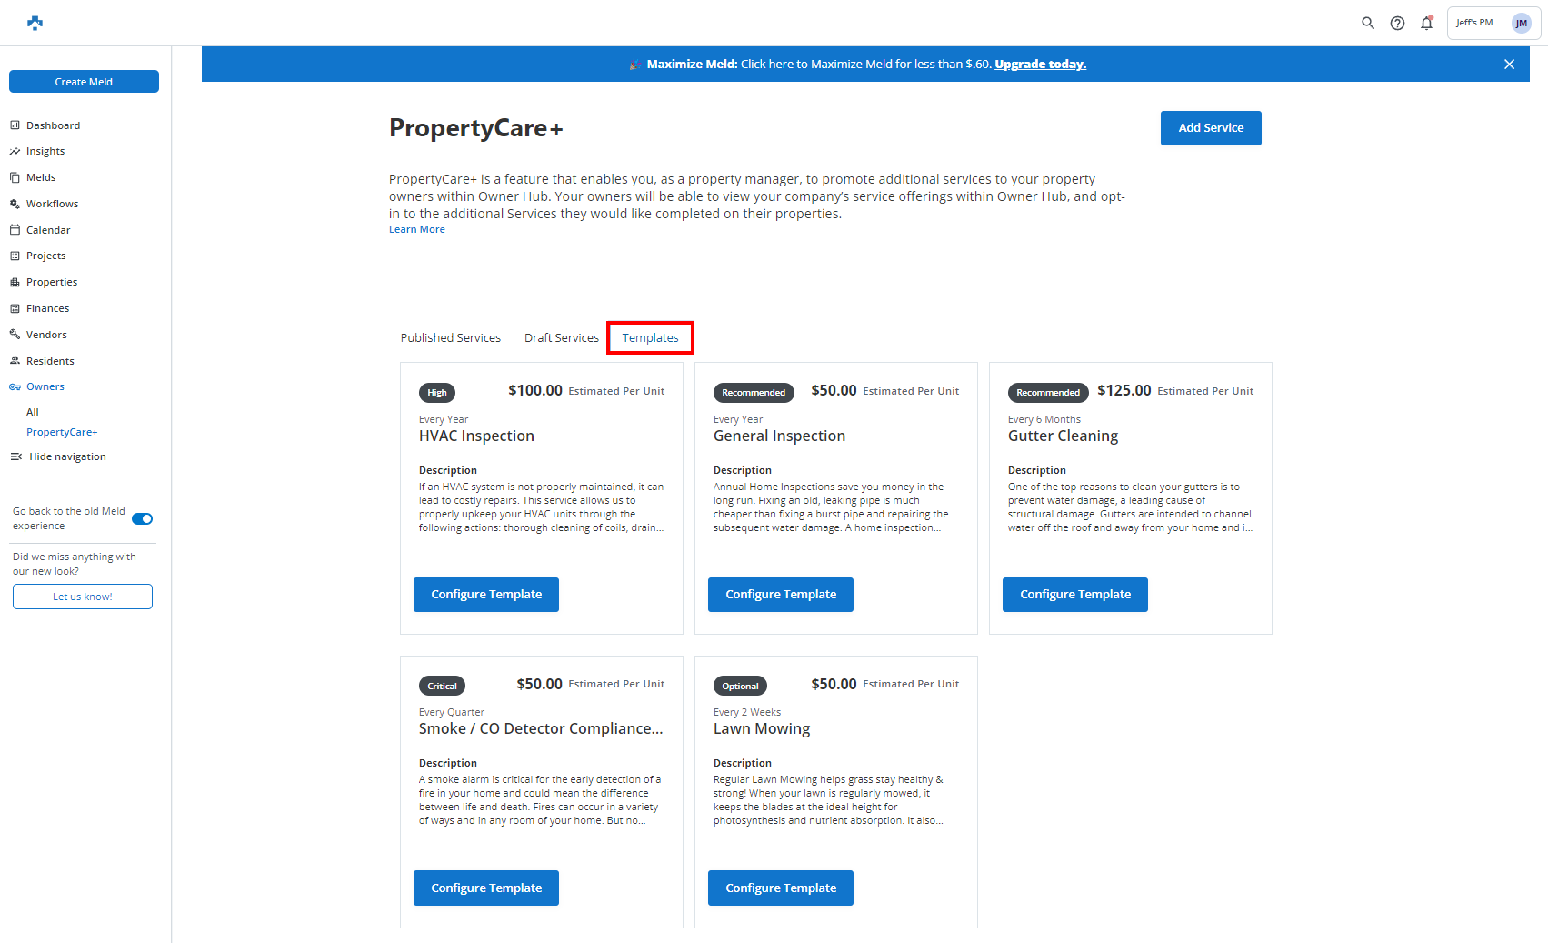
Task: Toggle the old Meld experience switch
Action: click(x=143, y=518)
